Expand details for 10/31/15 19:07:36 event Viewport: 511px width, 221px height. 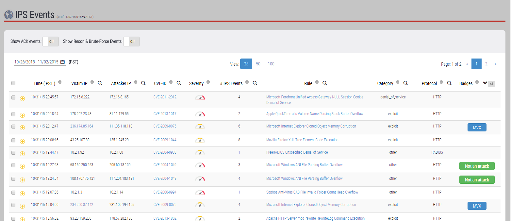23,194
